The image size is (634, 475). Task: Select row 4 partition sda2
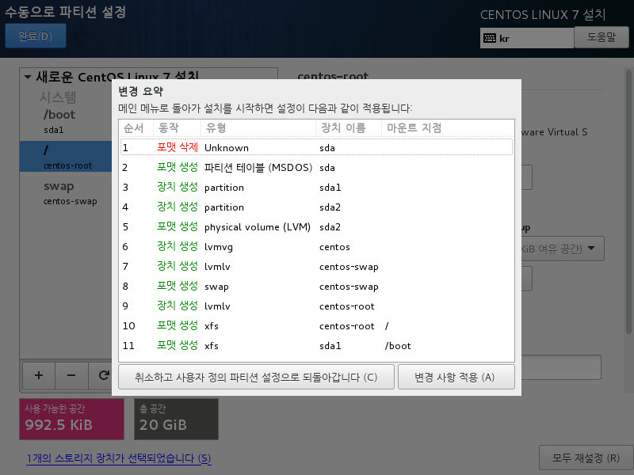316,207
